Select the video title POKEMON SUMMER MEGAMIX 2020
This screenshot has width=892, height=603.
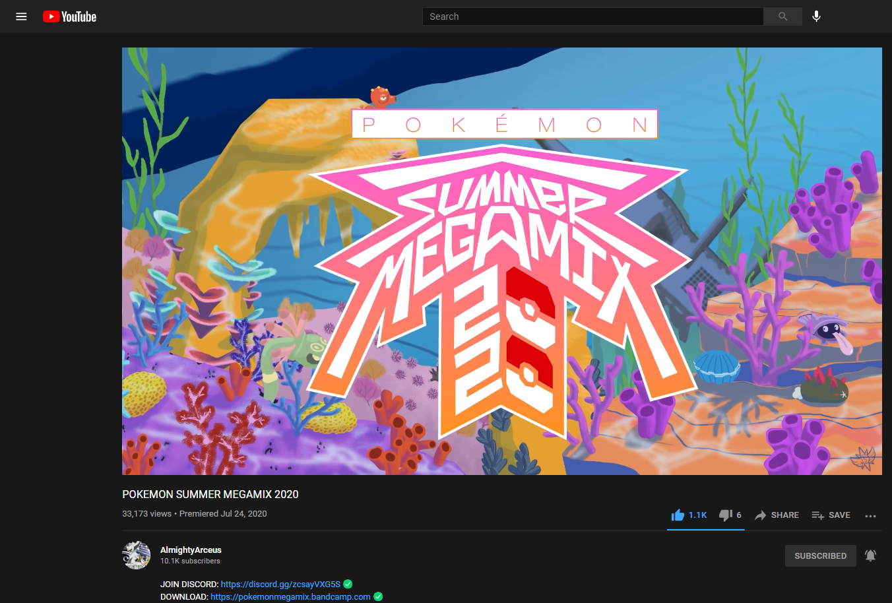point(210,494)
